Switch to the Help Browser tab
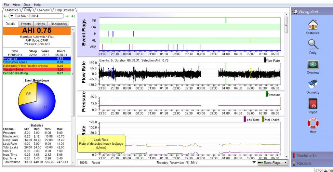333x172 pixels. point(65,10)
